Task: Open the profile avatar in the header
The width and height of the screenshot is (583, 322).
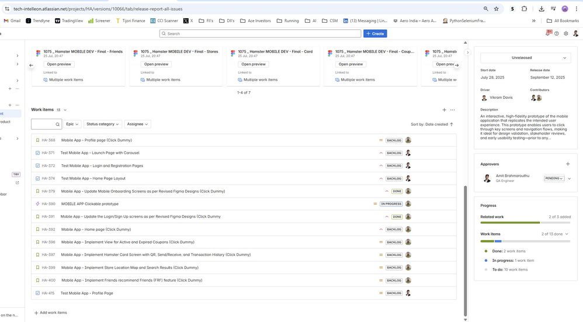Action: tap(575, 33)
